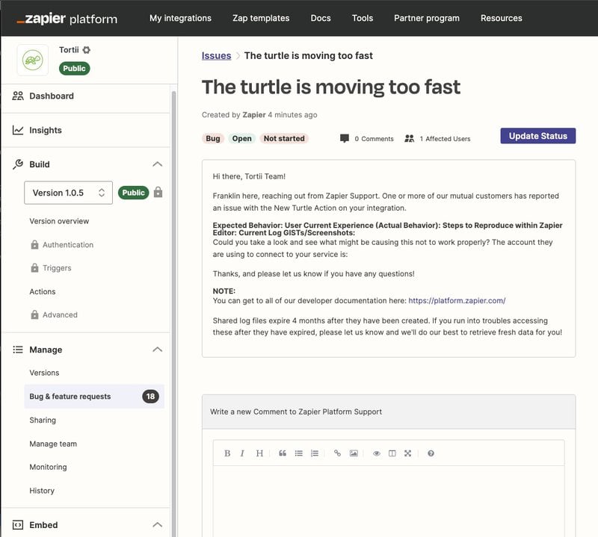Click the Update Status button

[x=537, y=135]
